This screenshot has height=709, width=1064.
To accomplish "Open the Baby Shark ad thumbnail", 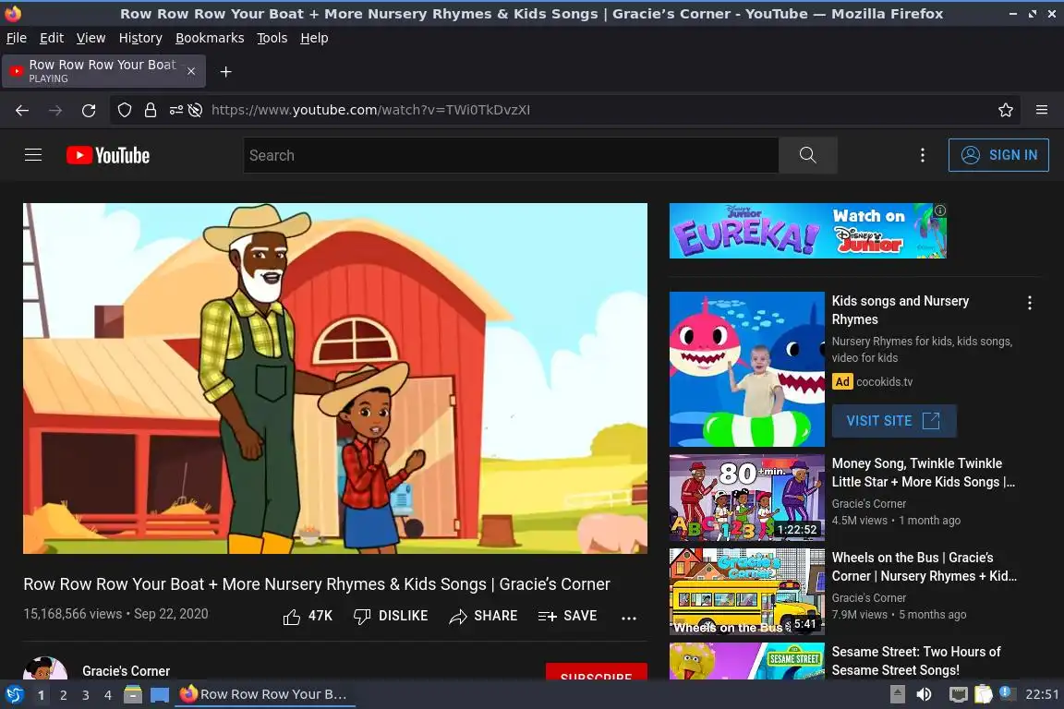I will coord(747,369).
